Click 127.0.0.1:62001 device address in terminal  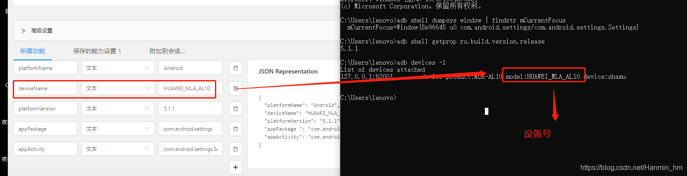click(x=367, y=77)
